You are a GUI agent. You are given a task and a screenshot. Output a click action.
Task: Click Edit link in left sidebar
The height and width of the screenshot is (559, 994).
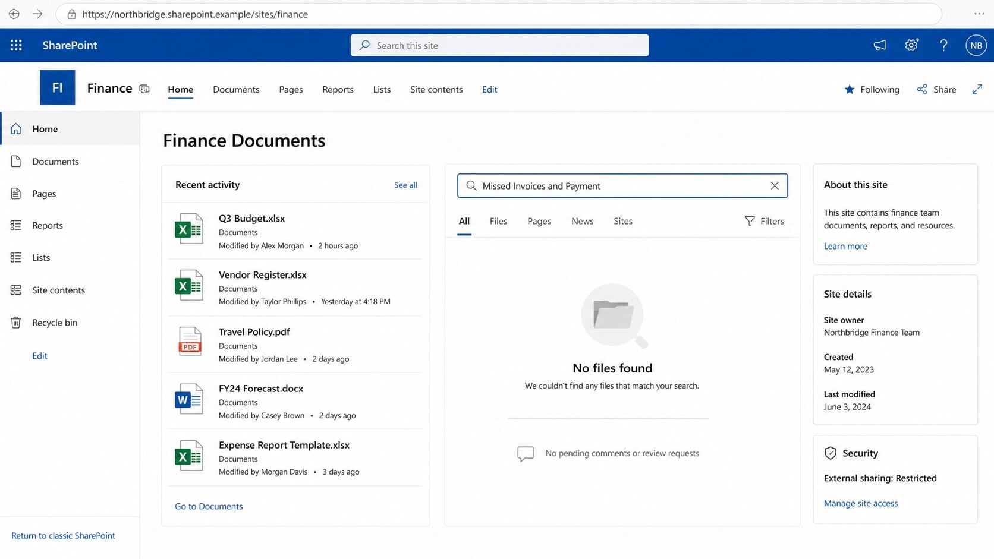point(40,355)
